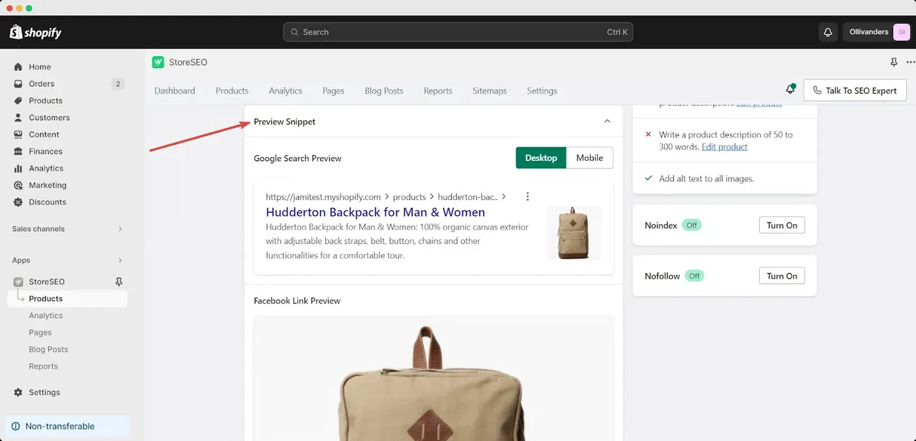Screen dimensions: 916x441
Task: Collapse the Preview Snippet section
Action: point(607,122)
